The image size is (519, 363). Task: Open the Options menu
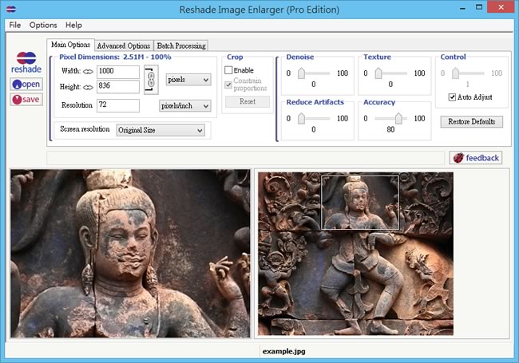pos(43,25)
